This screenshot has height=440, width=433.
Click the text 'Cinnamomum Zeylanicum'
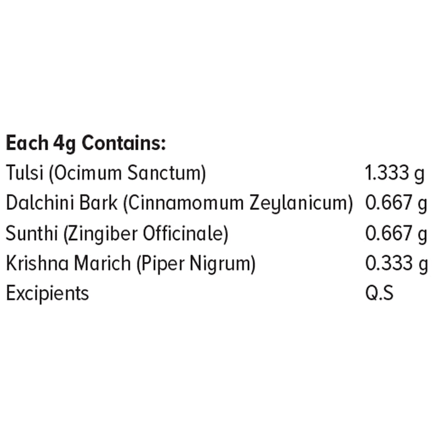pyautogui.click(x=238, y=203)
